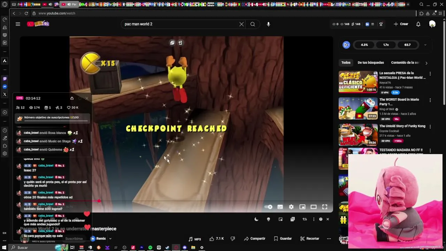Toggle the autoplay switch in the player
The width and height of the screenshot is (446, 251).
tap(269, 207)
